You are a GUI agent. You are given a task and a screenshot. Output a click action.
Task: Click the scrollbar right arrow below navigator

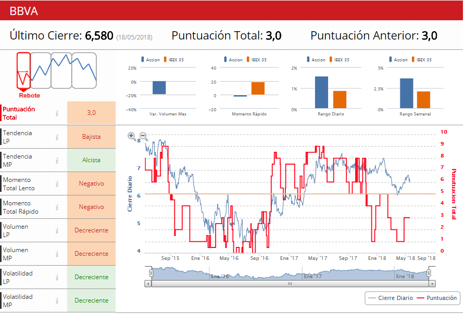pos(432,283)
